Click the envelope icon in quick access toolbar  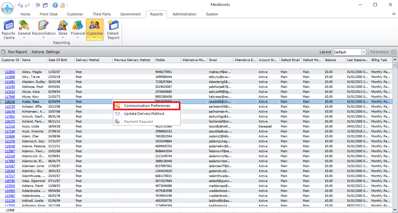(62, 5)
